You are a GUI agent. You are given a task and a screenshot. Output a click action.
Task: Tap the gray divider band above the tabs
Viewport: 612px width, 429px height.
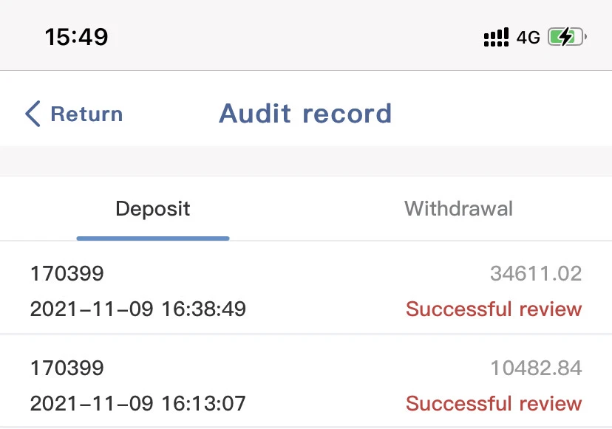[306, 161]
